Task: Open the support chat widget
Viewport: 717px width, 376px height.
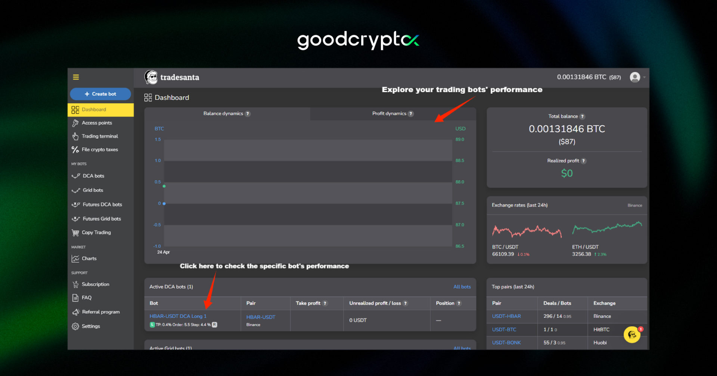Action: (x=632, y=335)
